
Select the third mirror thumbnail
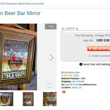(x=50, y=99)
